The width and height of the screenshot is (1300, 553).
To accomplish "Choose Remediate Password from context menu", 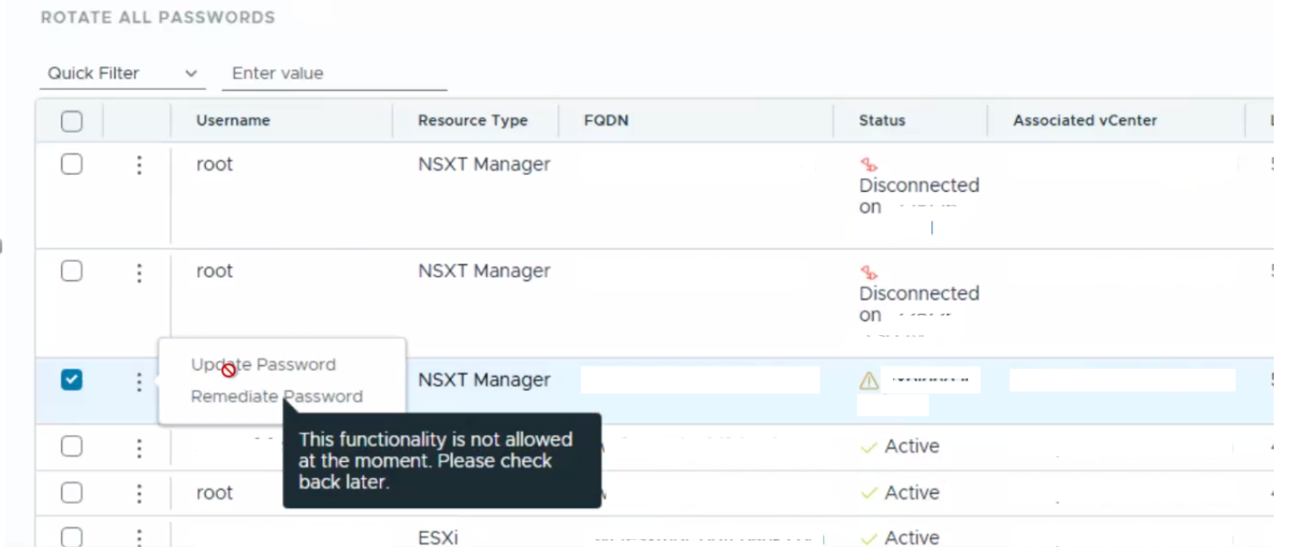I will pyautogui.click(x=277, y=396).
